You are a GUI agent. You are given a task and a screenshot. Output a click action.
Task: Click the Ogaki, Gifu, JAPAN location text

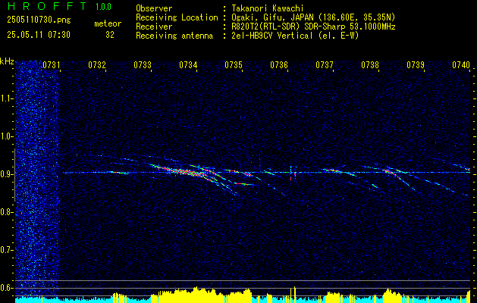point(312,17)
